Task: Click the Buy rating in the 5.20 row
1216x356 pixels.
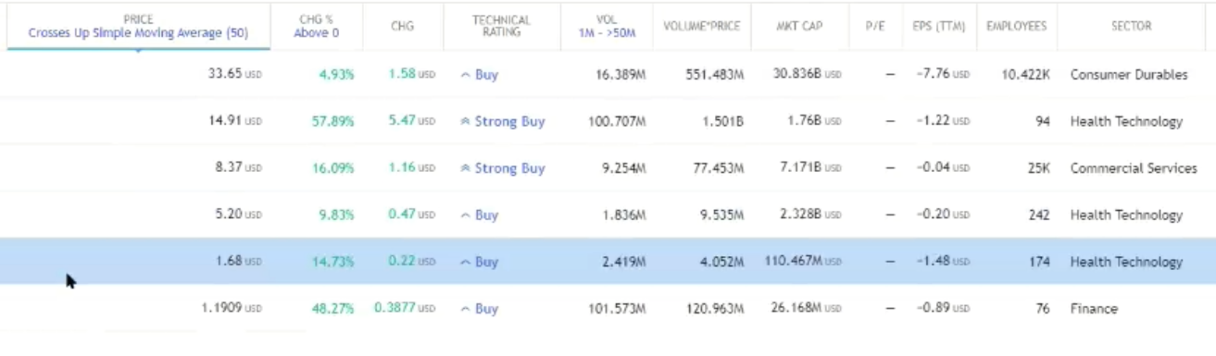Action: tap(480, 215)
